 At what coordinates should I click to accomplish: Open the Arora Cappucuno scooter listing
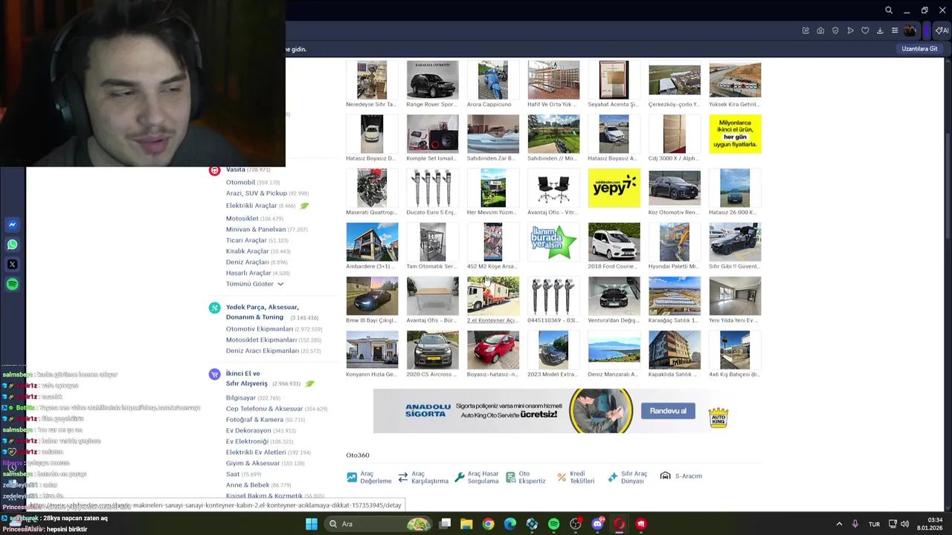click(x=493, y=80)
